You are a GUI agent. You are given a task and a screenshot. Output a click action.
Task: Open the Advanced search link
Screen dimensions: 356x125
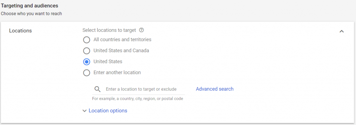[215, 89]
